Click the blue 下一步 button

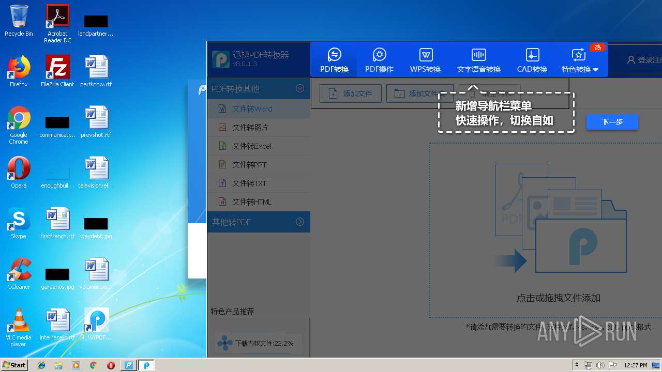point(612,122)
